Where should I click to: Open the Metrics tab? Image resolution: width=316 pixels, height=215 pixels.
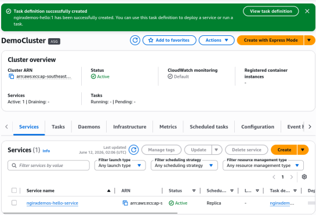coord(168,127)
